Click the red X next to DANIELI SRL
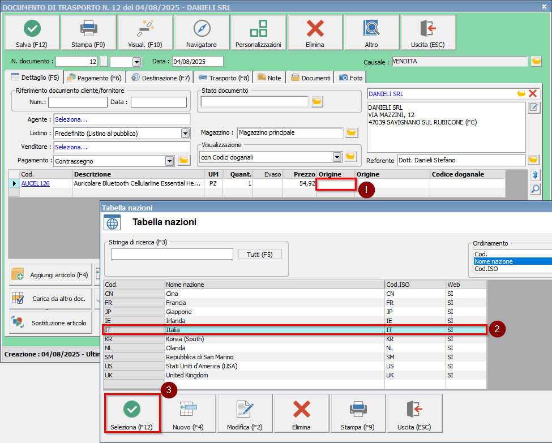Screen dimensions: 552x443 coord(533,93)
